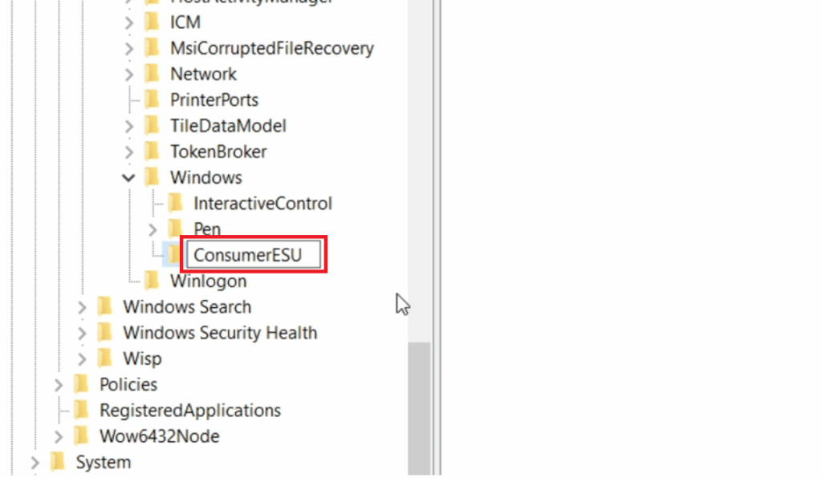The image size is (822, 478).
Task: Click the Windows Security Health folder icon
Action: [104, 332]
